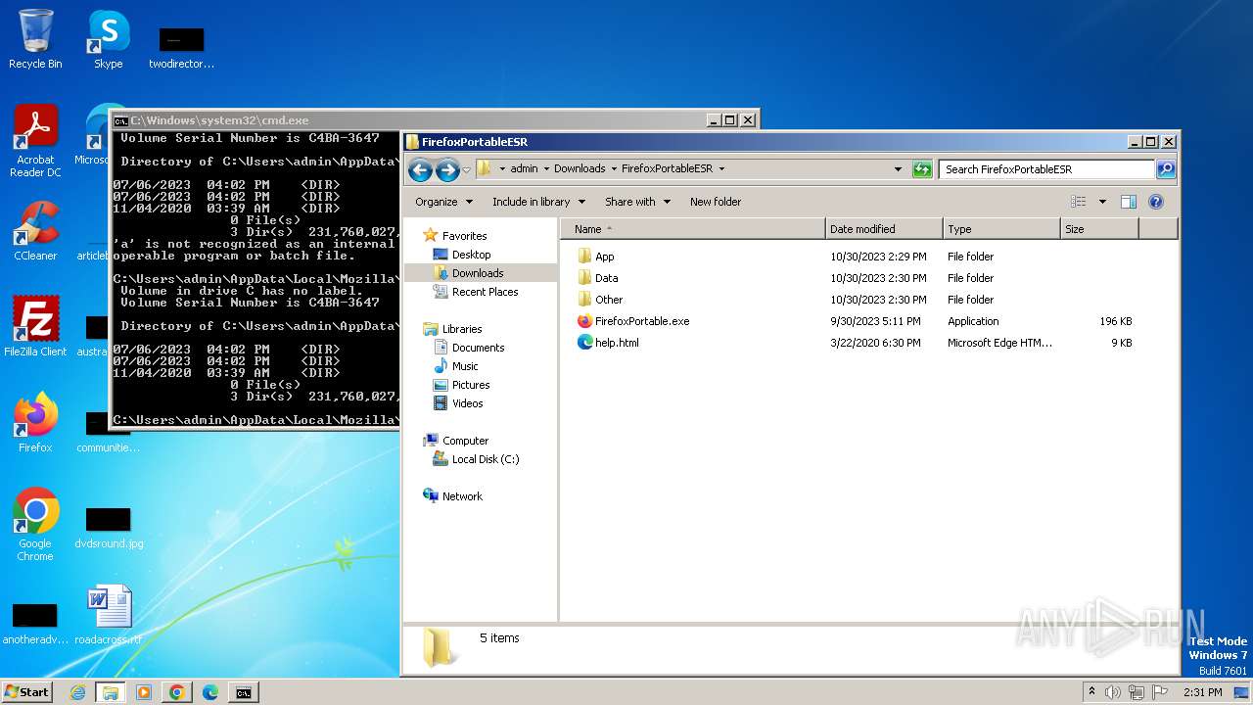Click Downloads in the address breadcrumb

[580, 168]
